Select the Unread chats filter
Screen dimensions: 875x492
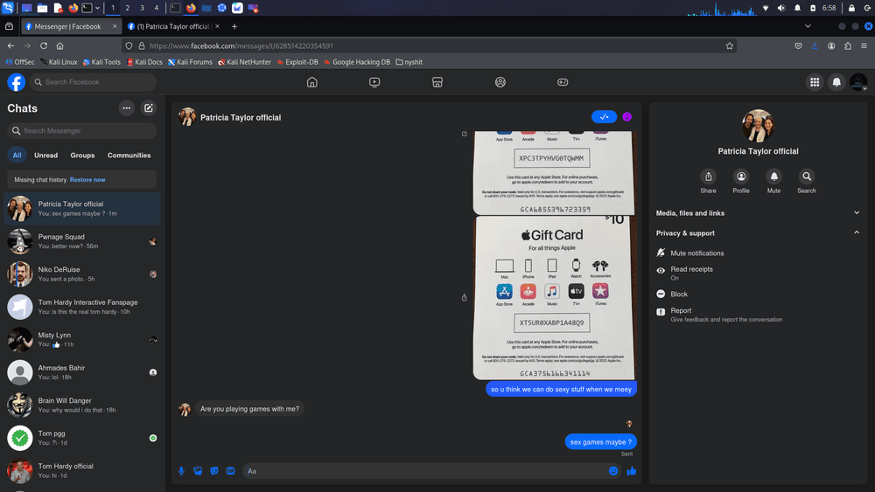[45, 156]
